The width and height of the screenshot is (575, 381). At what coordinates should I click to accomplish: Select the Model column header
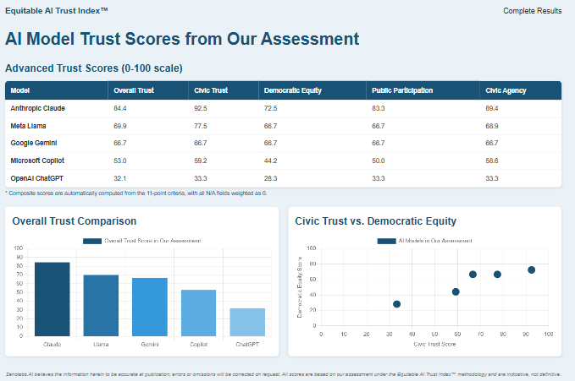pyautogui.click(x=20, y=90)
